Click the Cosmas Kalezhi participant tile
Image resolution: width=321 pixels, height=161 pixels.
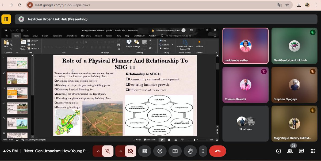pos(246,85)
